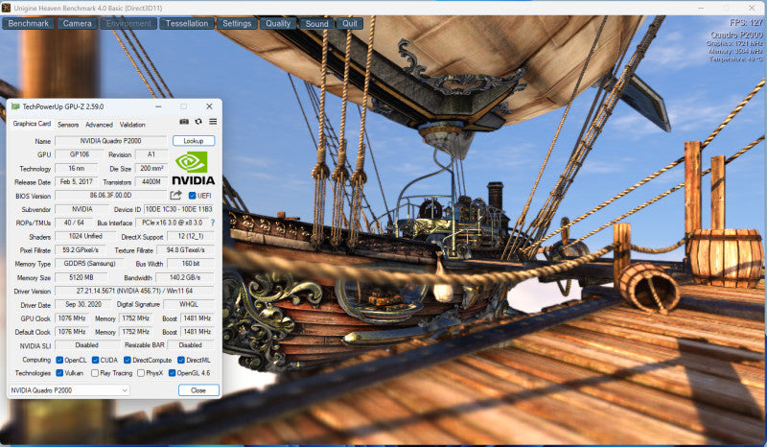Click the Unigine Heaven title bar icon
Image resolution: width=767 pixels, height=447 pixels.
click(x=6, y=8)
